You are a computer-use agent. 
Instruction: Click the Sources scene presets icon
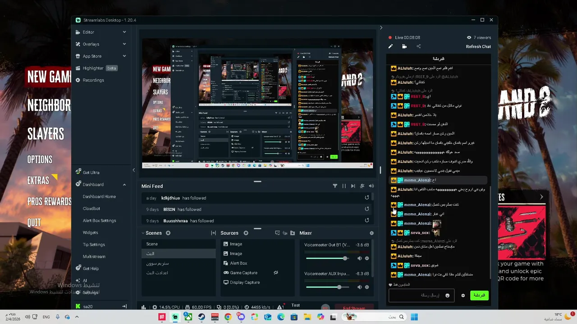click(x=278, y=233)
